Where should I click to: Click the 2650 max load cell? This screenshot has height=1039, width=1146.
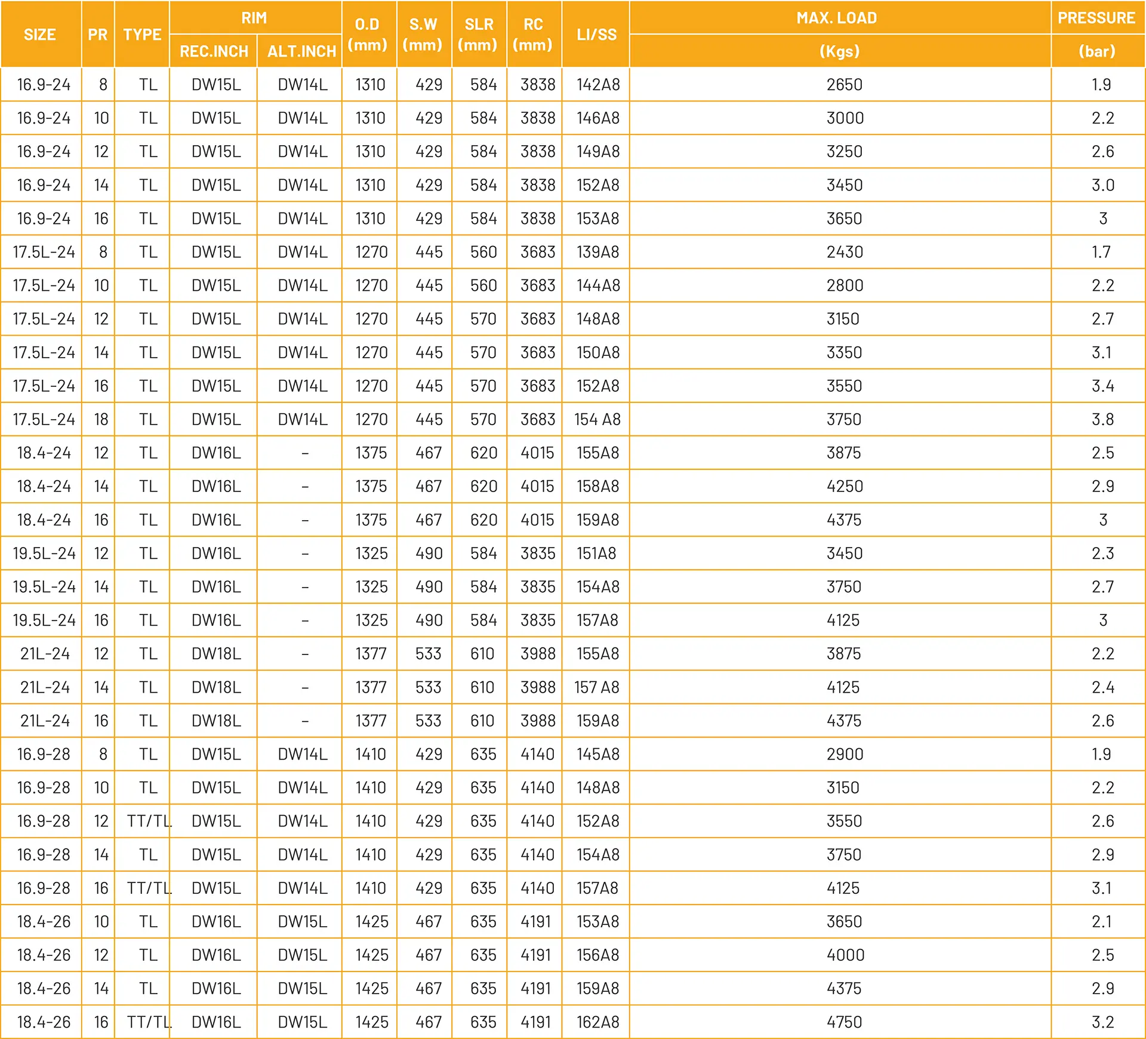(x=844, y=85)
